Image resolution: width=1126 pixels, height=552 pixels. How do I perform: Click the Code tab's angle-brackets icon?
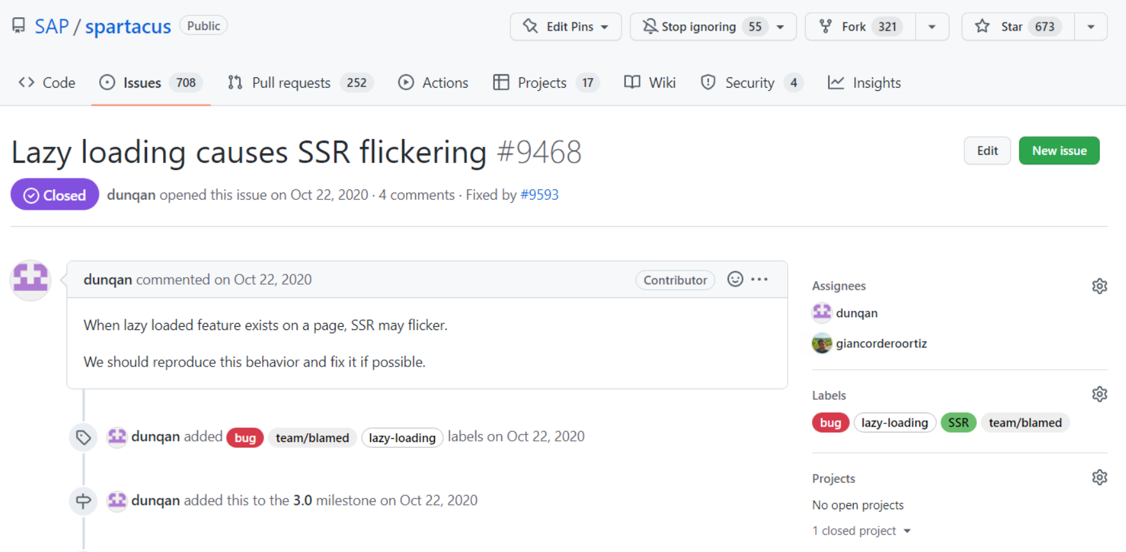pos(26,83)
